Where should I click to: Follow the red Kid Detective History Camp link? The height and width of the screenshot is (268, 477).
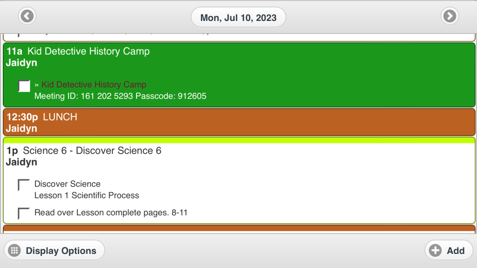click(94, 85)
